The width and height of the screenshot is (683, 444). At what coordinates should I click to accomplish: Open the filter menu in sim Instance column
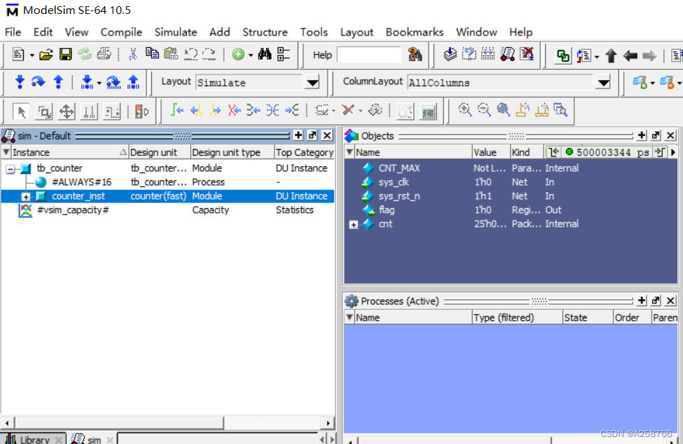6,152
